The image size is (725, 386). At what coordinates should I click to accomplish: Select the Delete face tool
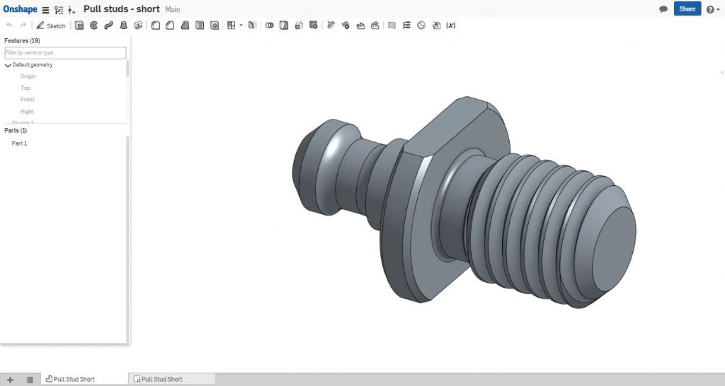click(346, 25)
